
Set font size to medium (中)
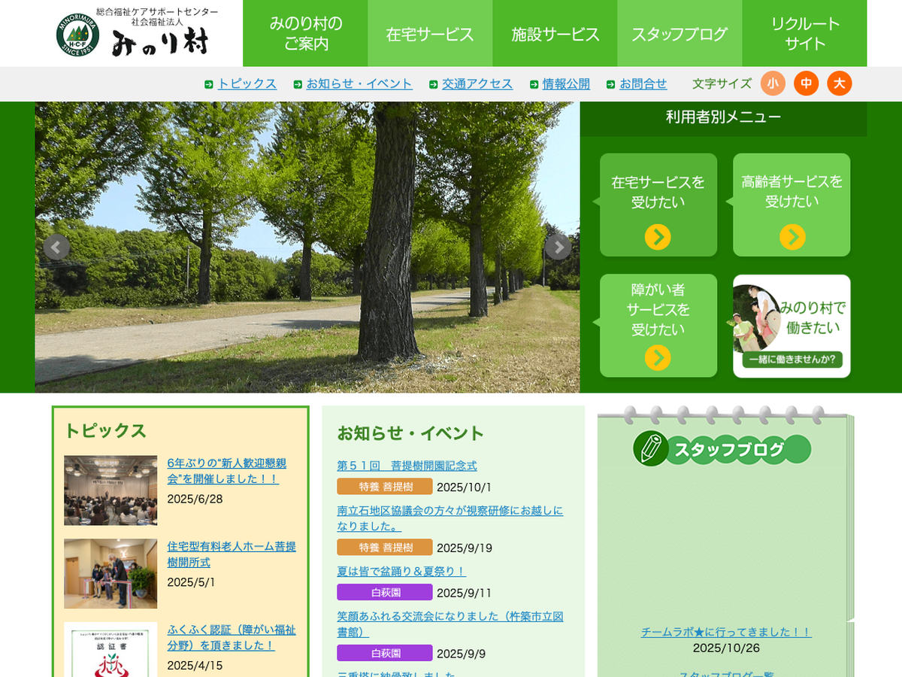point(806,83)
